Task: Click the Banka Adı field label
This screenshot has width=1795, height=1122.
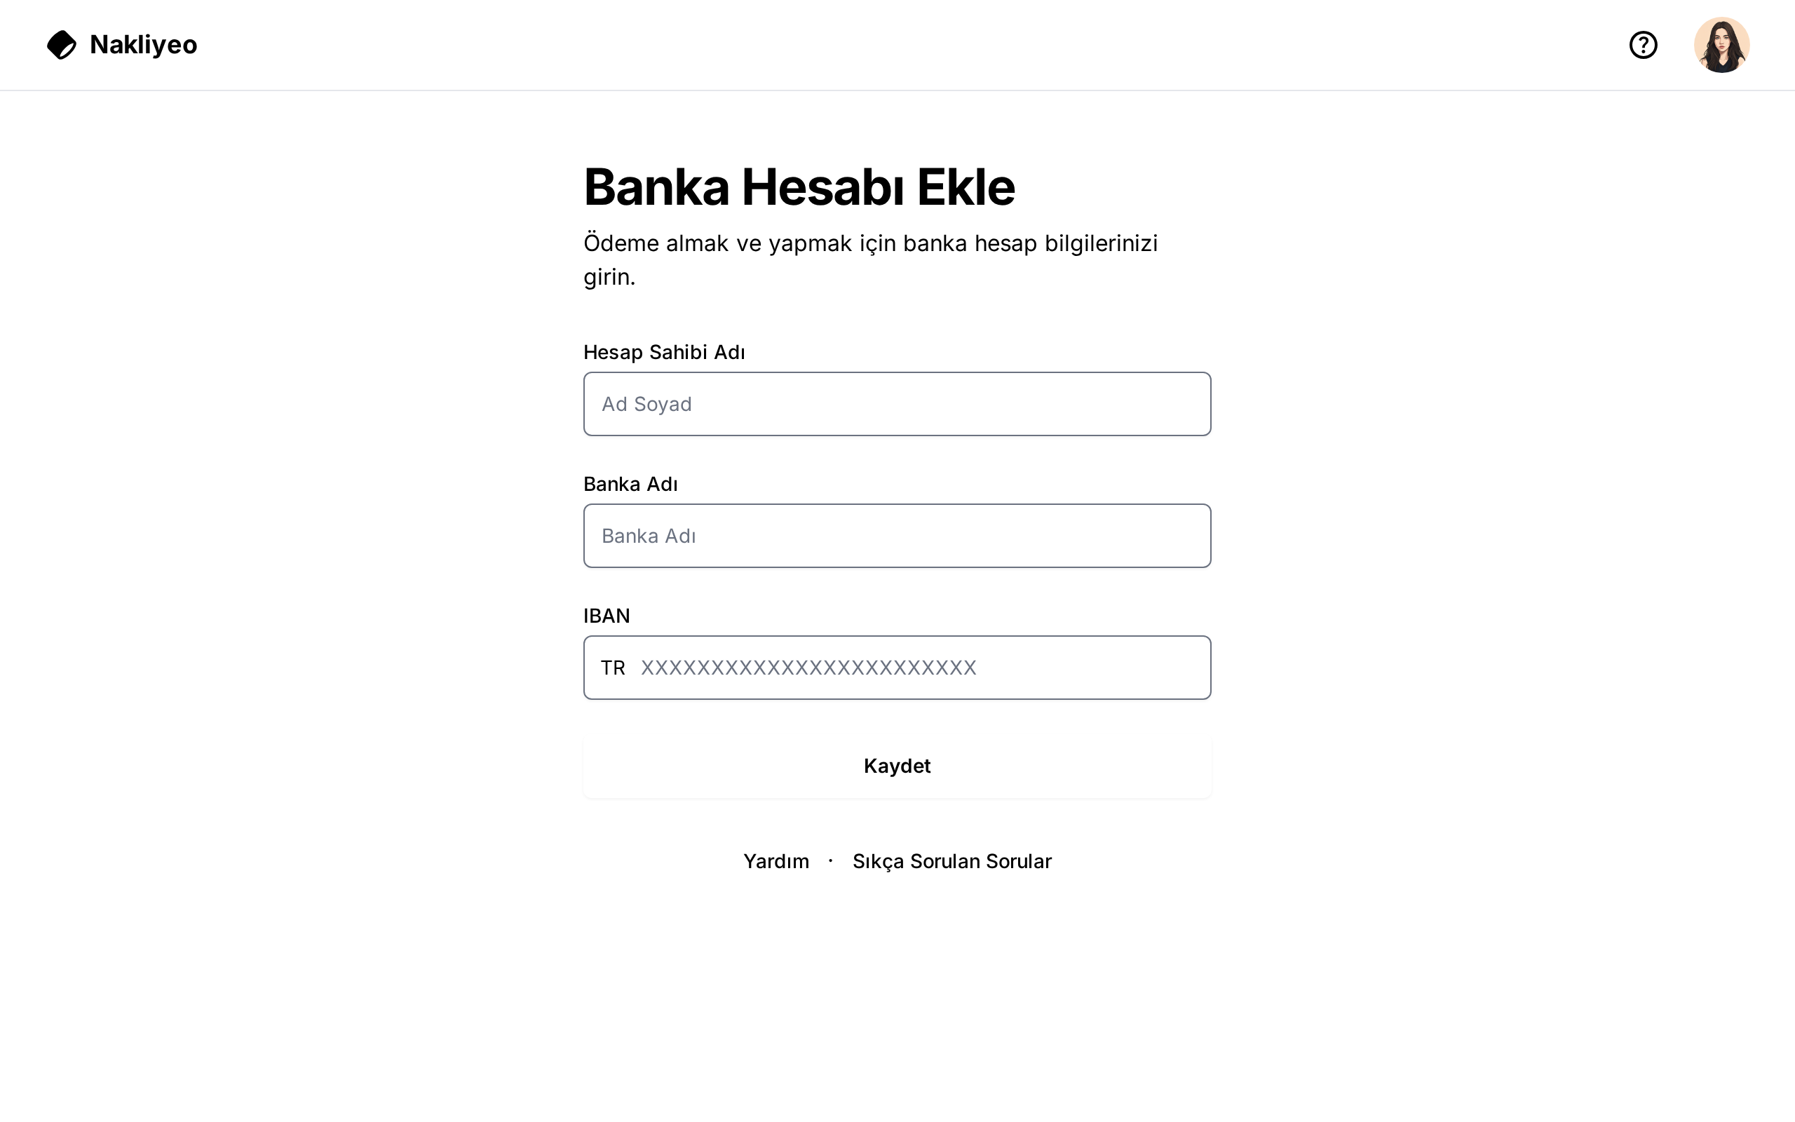Action: click(630, 484)
